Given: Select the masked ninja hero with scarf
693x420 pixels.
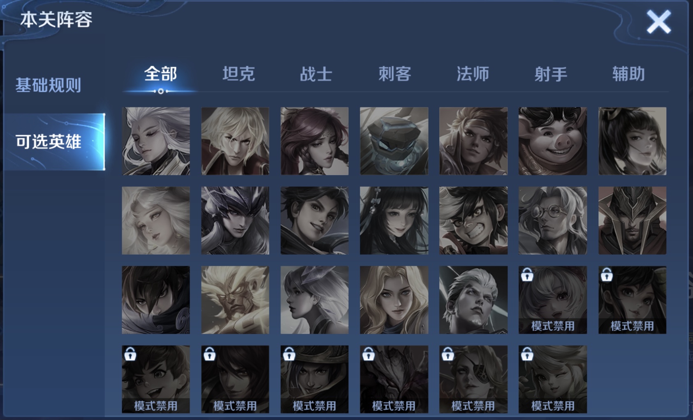Looking at the screenshot, I should click(x=155, y=300).
